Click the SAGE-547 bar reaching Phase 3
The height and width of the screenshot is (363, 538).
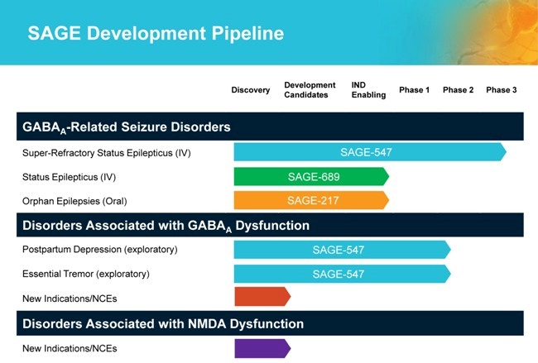click(368, 152)
